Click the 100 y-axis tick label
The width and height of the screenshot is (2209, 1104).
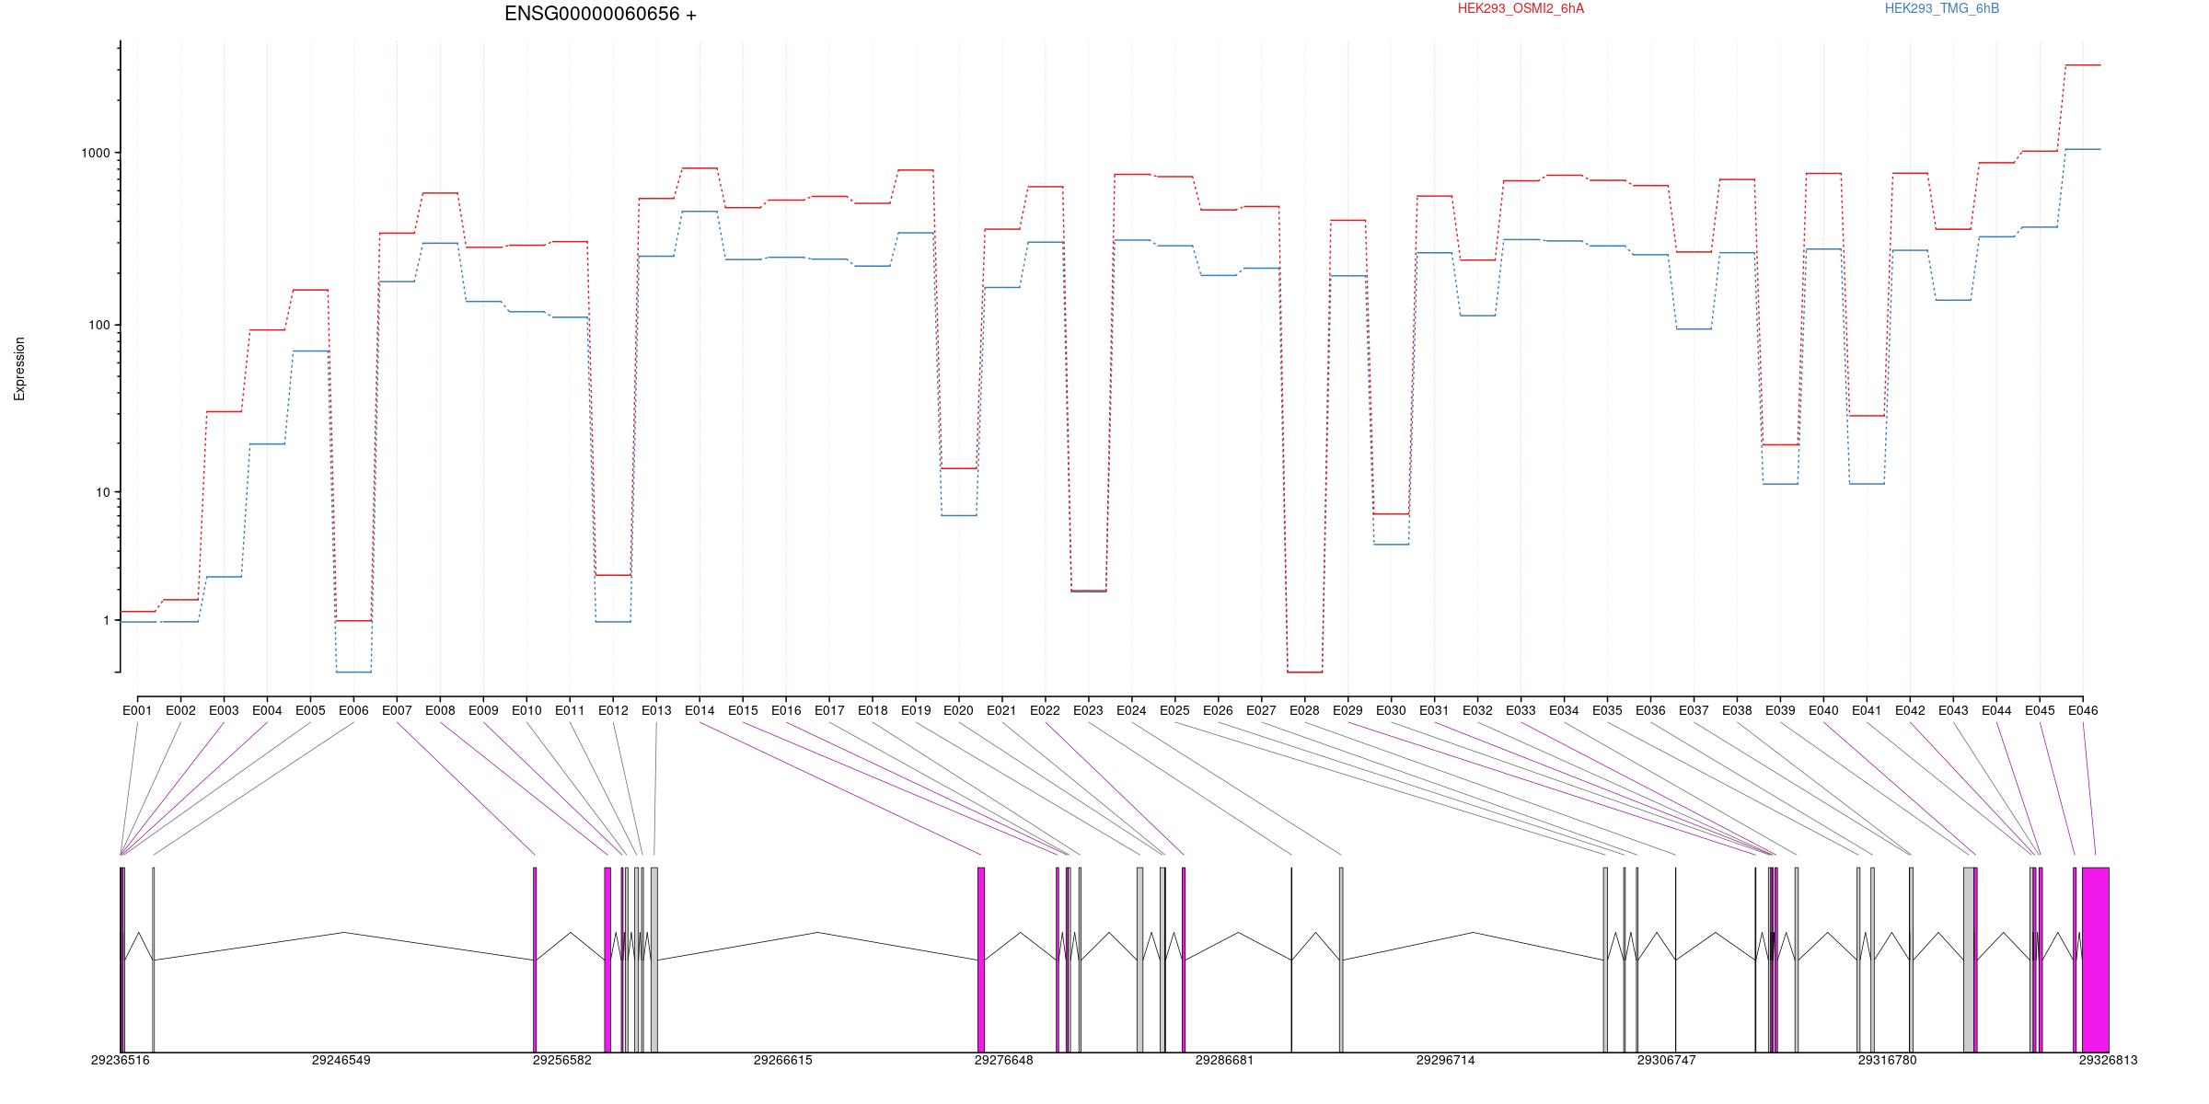(x=98, y=325)
